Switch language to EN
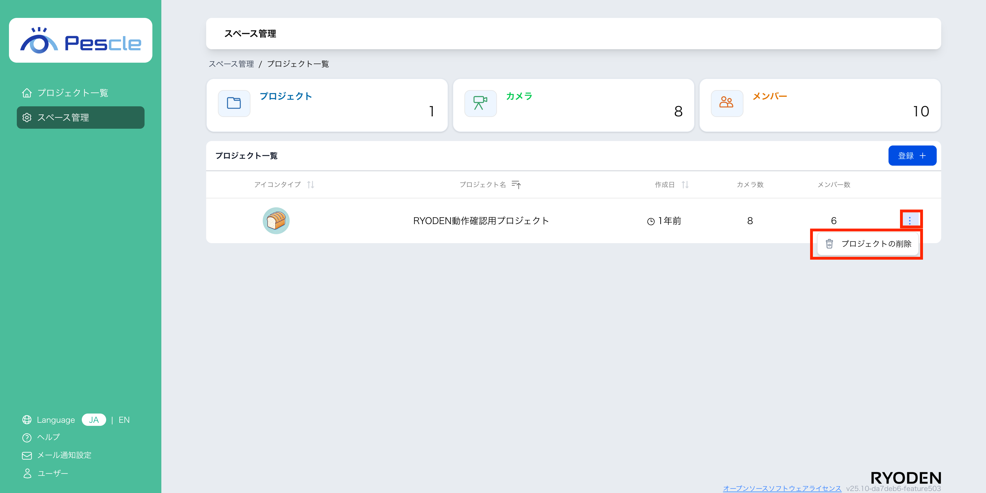 (x=124, y=420)
